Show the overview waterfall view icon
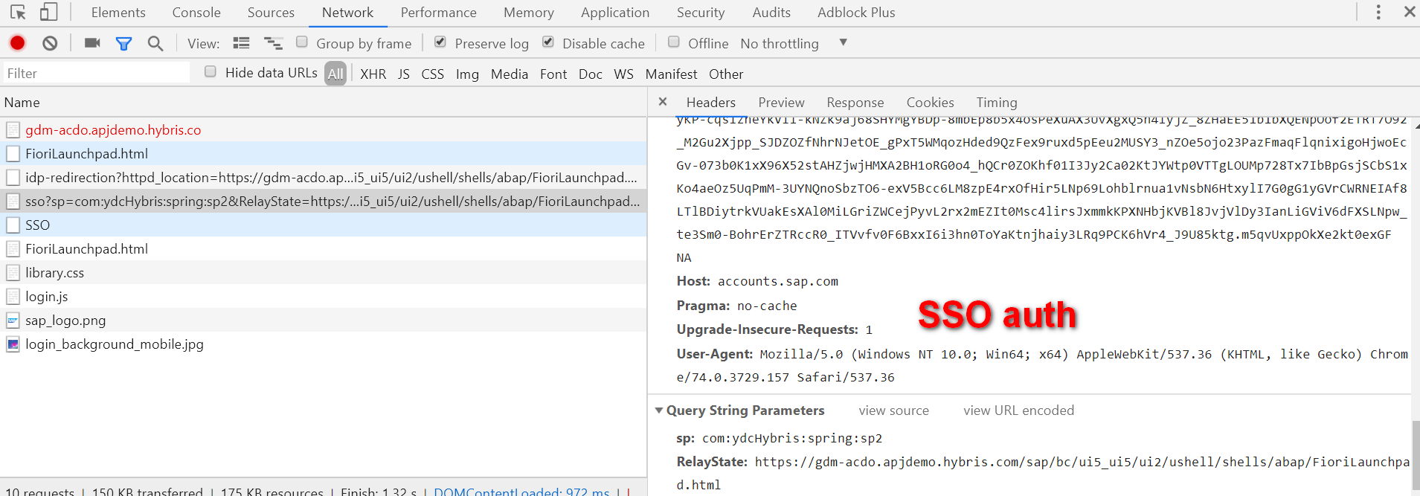Screen dimensions: 1420x496 [x=274, y=44]
